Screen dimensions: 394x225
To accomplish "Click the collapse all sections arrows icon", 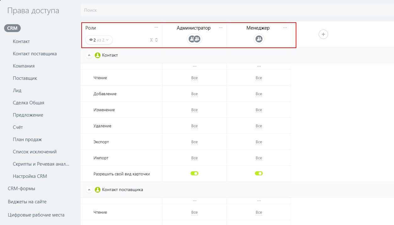I will click(x=151, y=40).
